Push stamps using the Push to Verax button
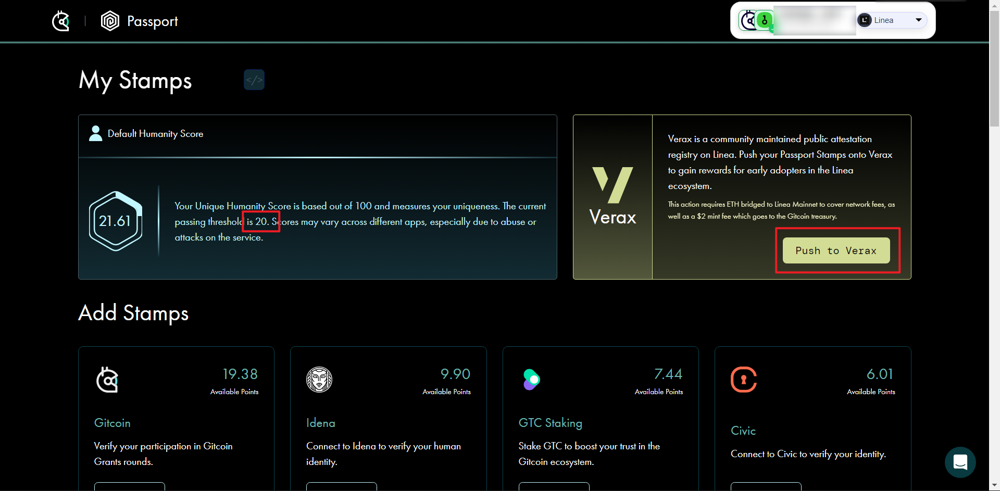 [836, 250]
